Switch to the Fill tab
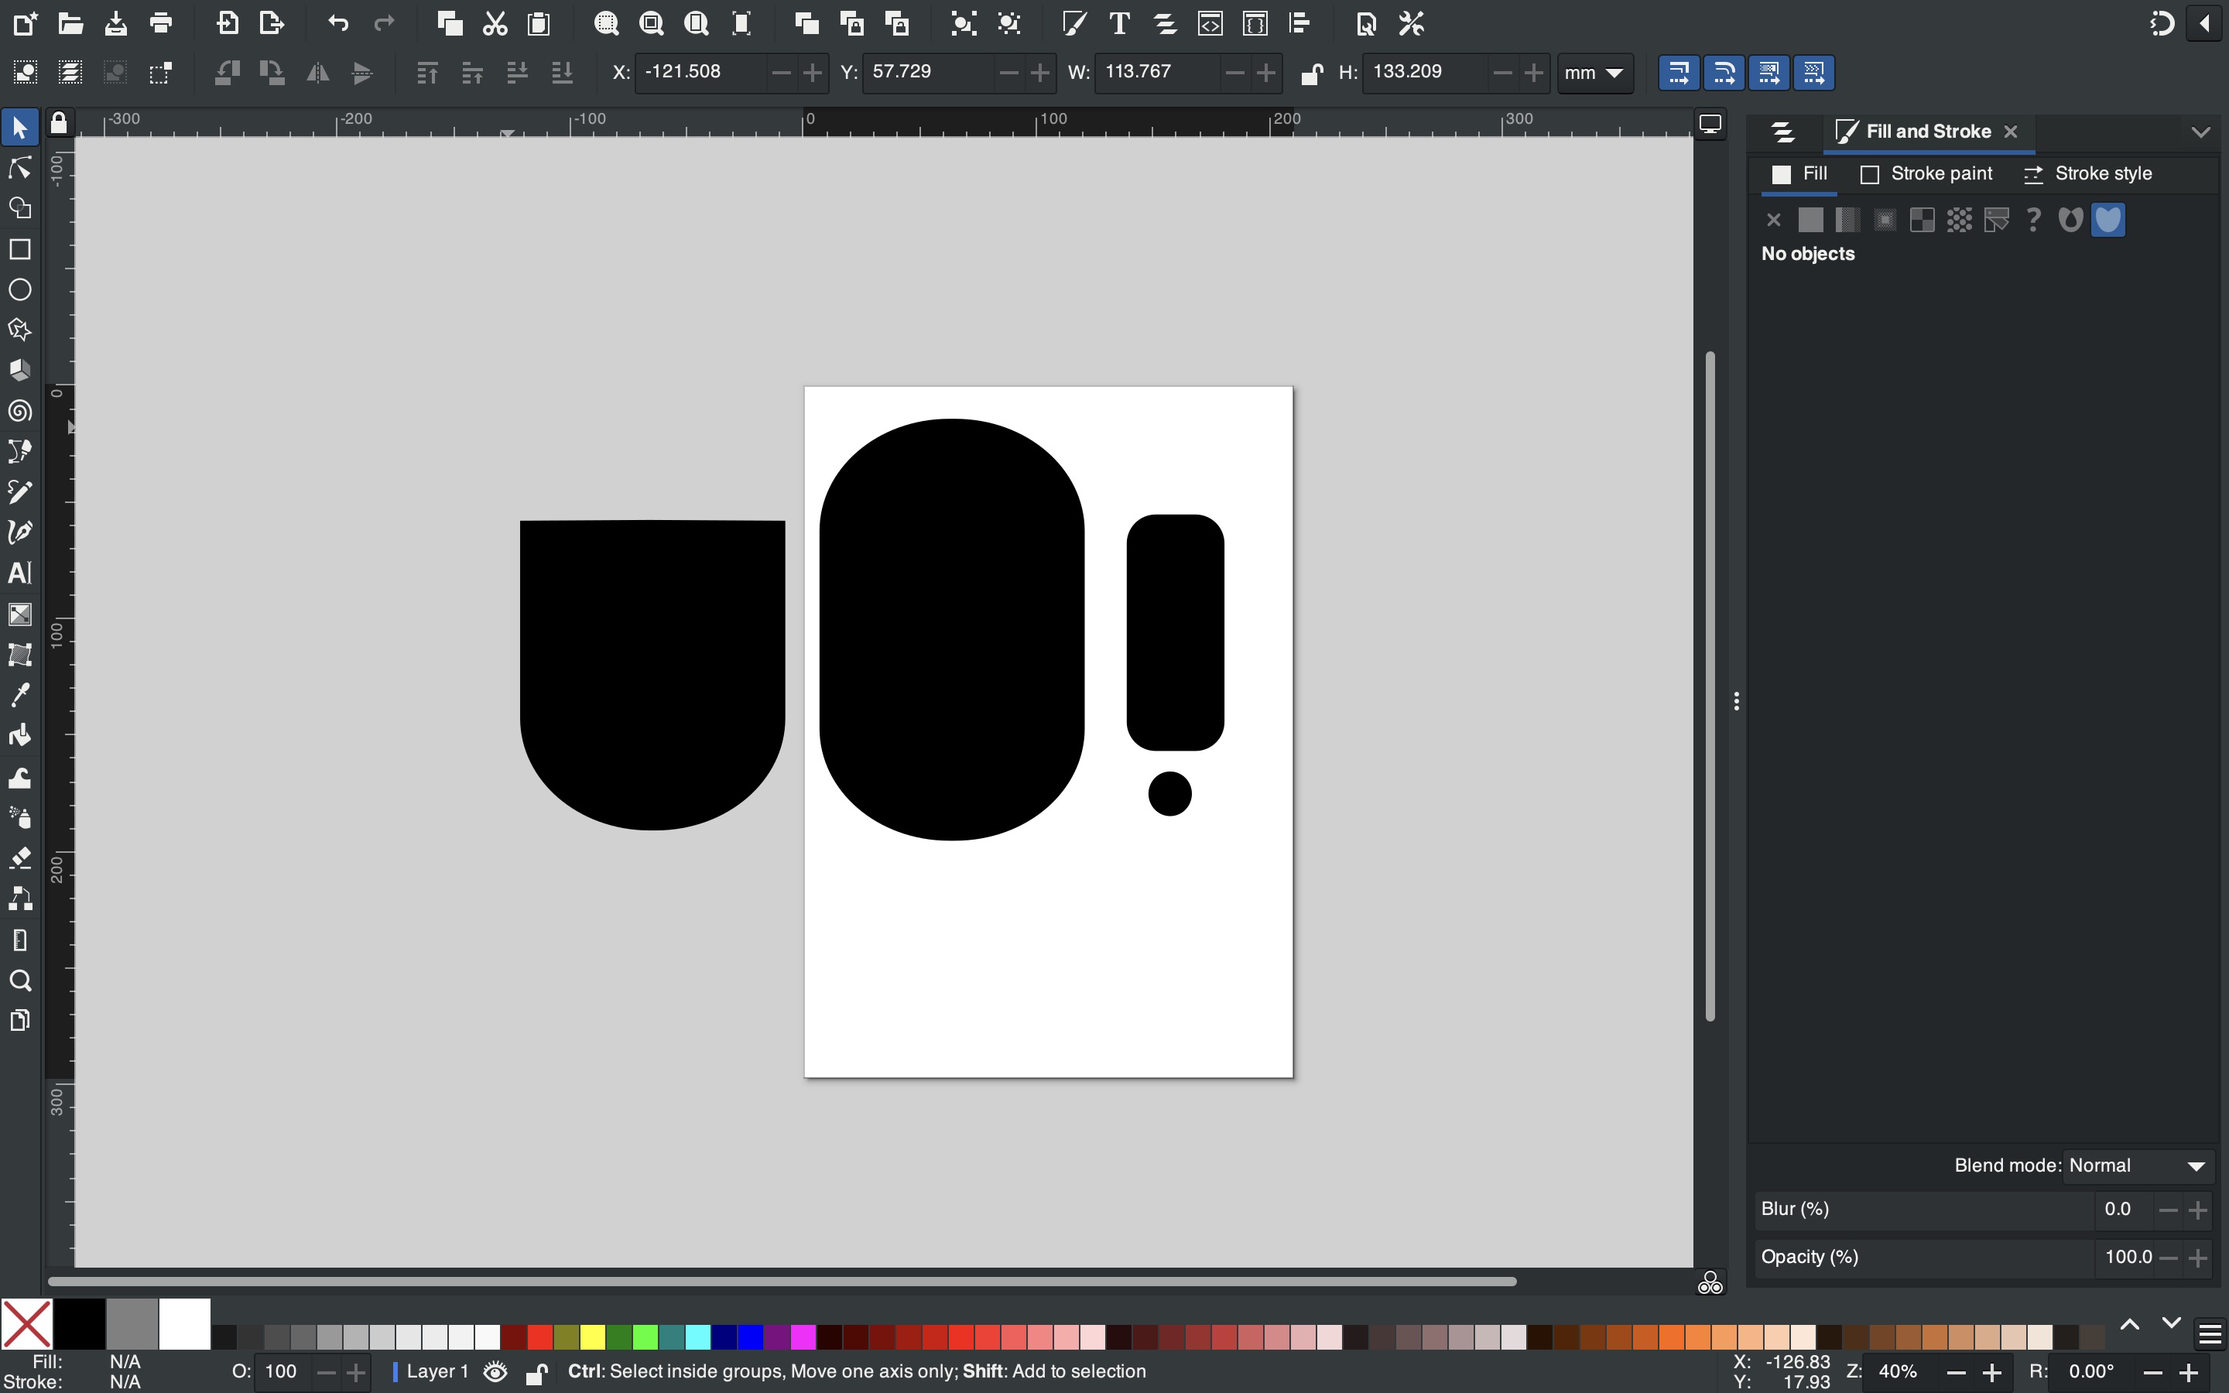 (1799, 174)
